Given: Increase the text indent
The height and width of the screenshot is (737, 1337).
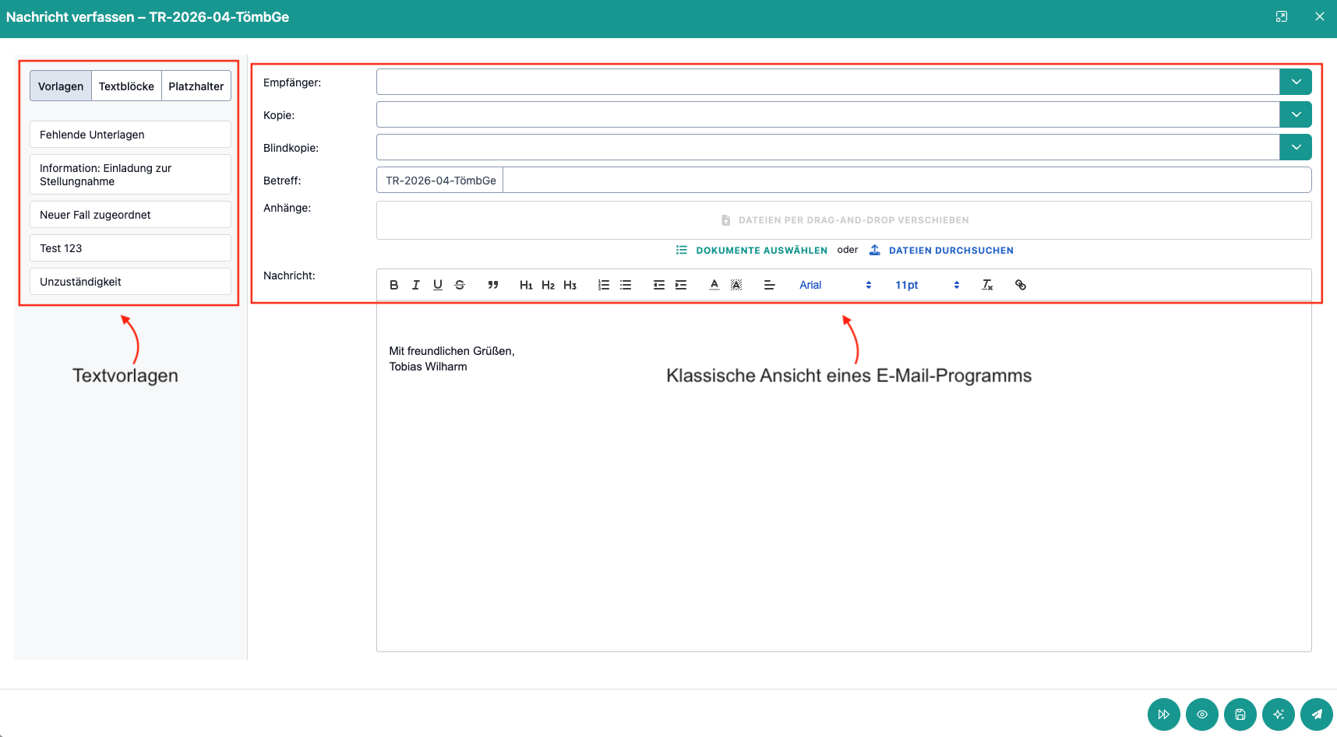Looking at the screenshot, I should point(681,285).
